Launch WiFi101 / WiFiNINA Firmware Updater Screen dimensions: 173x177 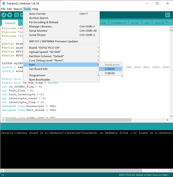point(61,41)
